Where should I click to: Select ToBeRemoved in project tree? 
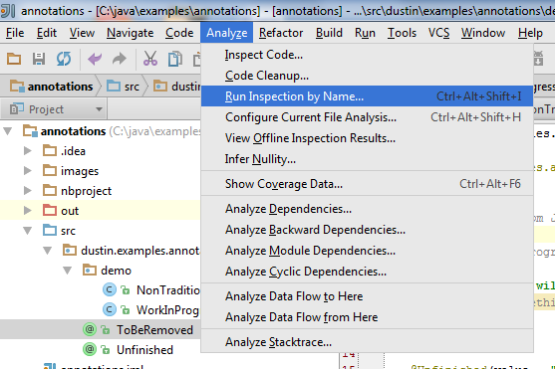coord(154,330)
